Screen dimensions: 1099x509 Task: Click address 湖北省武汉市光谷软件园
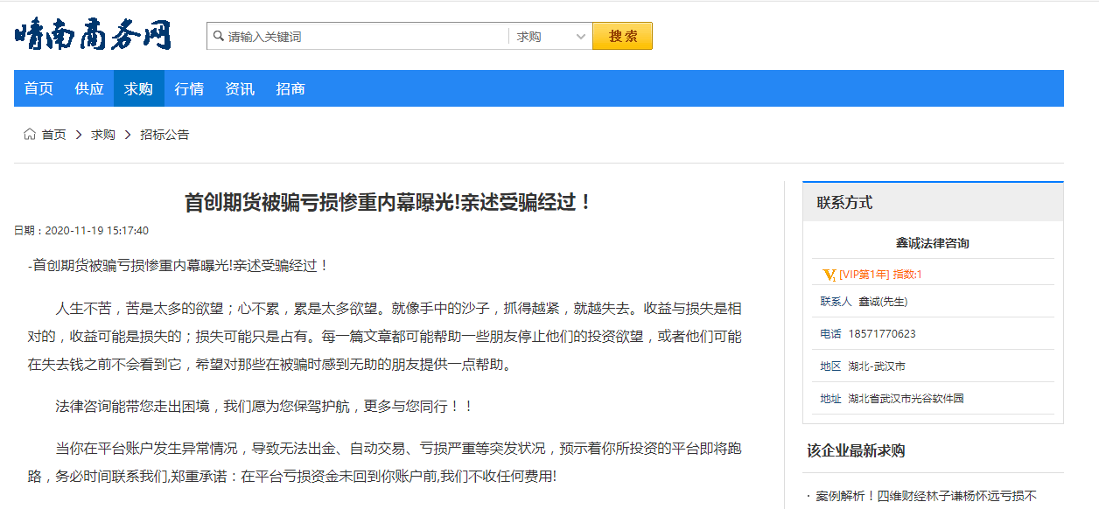pos(906,399)
